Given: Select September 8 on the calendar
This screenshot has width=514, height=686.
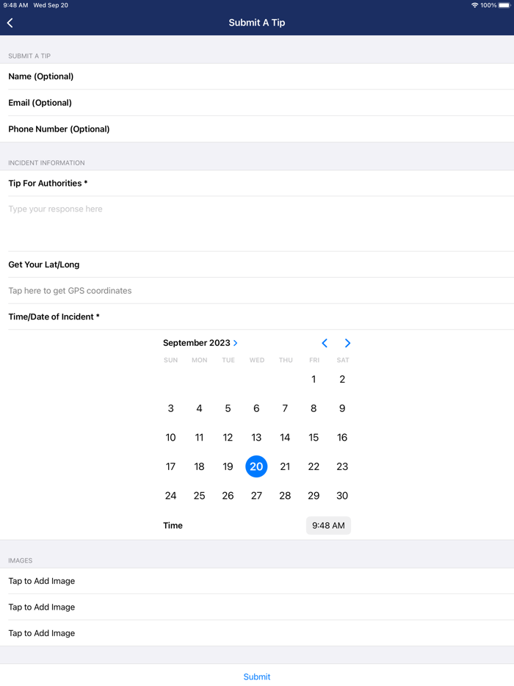Looking at the screenshot, I should tap(314, 408).
